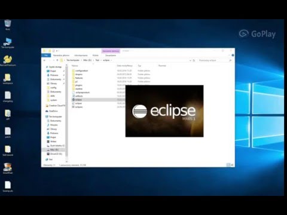The image size is (287, 215).
Task: Switch to large icons view in status bar
Action: (x=232, y=165)
